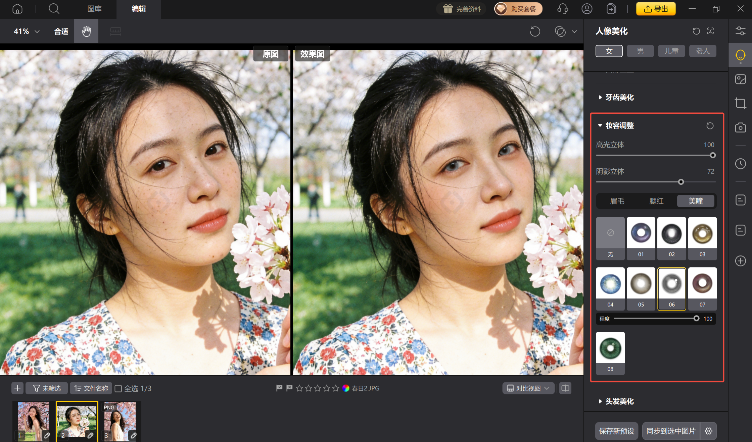
Task: Expand the 牙齿美化 section
Action: 619,97
